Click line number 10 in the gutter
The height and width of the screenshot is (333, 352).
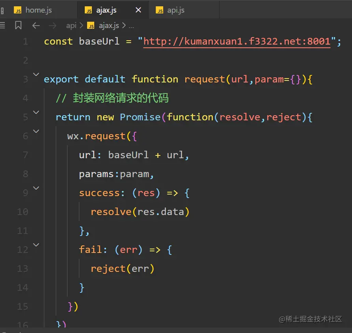[23, 212]
